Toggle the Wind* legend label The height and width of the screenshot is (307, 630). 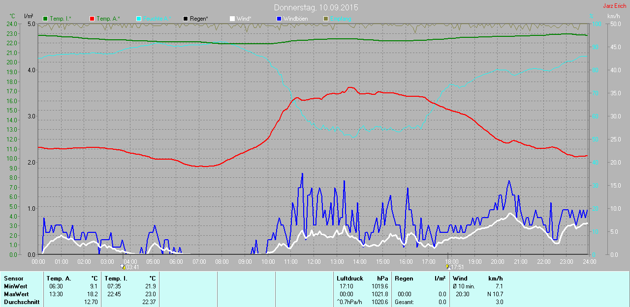(x=244, y=19)
